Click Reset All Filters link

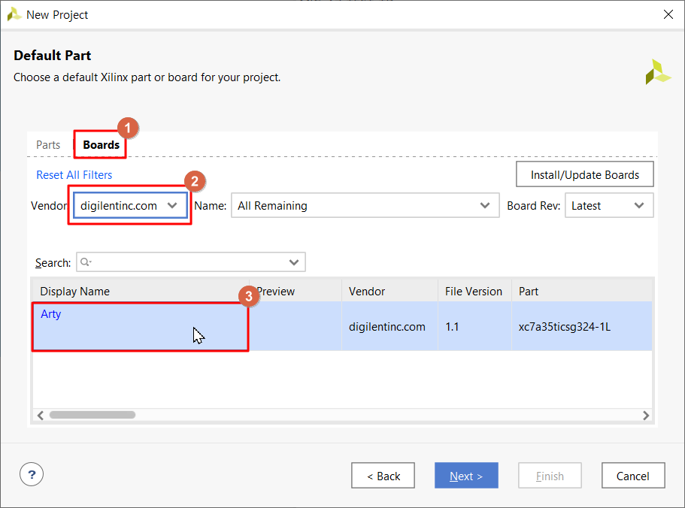74,175
